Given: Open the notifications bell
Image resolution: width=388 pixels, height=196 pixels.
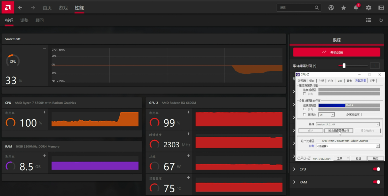Looking at the screenshot, I should point(356,8).
